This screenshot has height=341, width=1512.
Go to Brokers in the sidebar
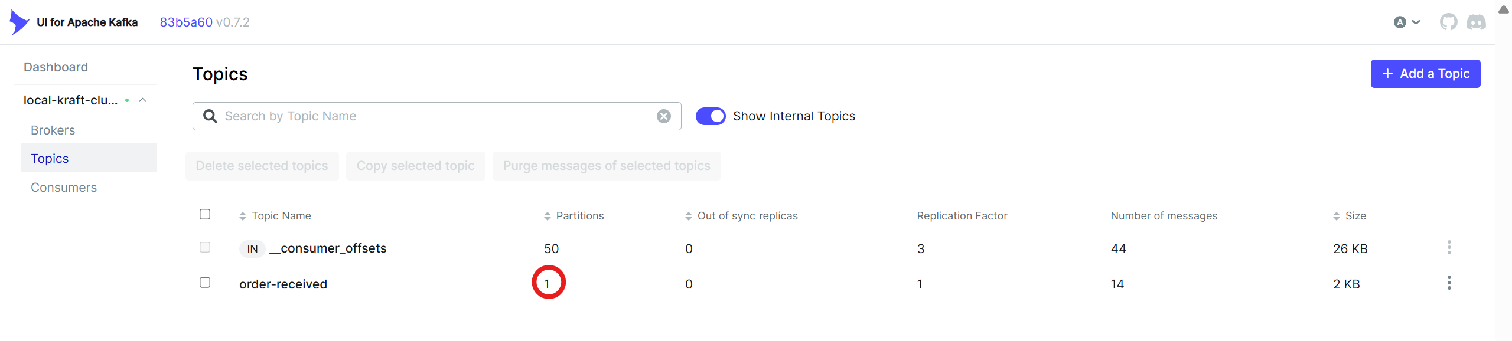click(53, 130)
